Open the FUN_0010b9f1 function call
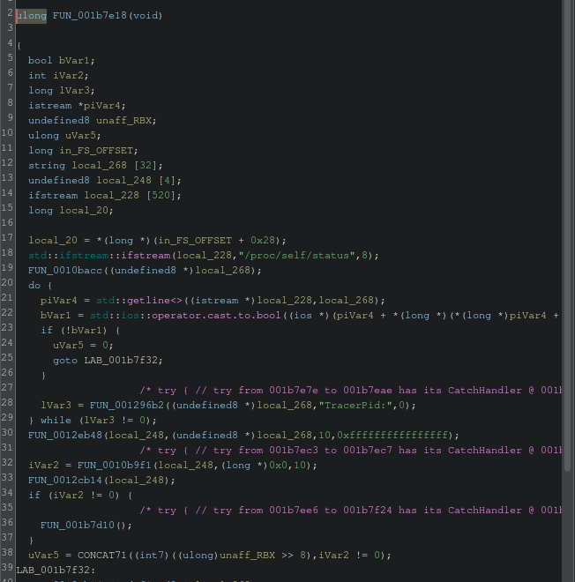The width and height of the screenshot is (575, 582). coord(115,465)
